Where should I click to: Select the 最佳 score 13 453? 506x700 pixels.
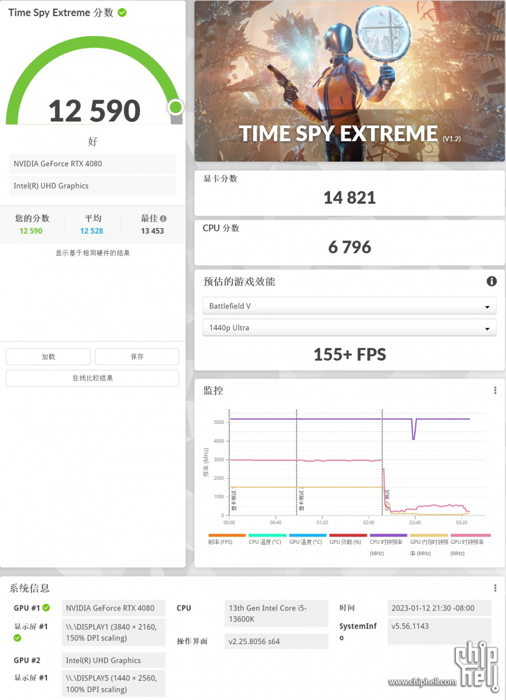coord(152,231)
